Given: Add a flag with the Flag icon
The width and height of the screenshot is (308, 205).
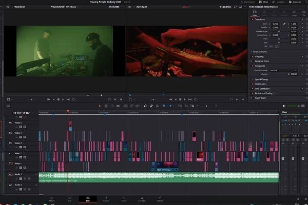Looking at the screenshot, I should (164, 106).
